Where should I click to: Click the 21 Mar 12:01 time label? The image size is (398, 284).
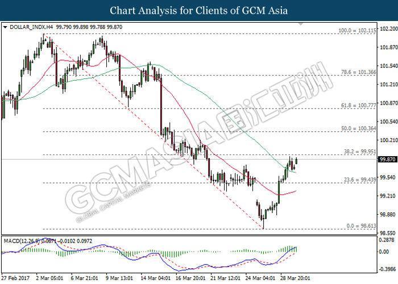click(225, 278)
